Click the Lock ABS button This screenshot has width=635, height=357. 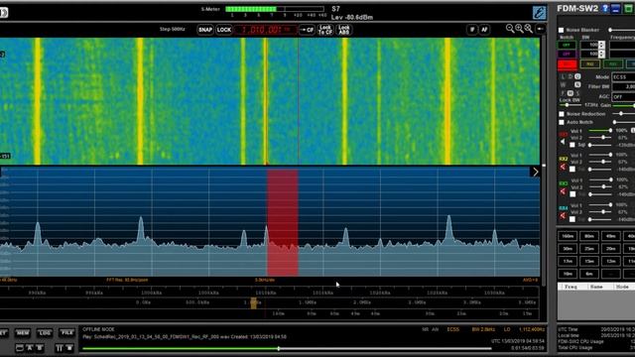pos(344,30)
